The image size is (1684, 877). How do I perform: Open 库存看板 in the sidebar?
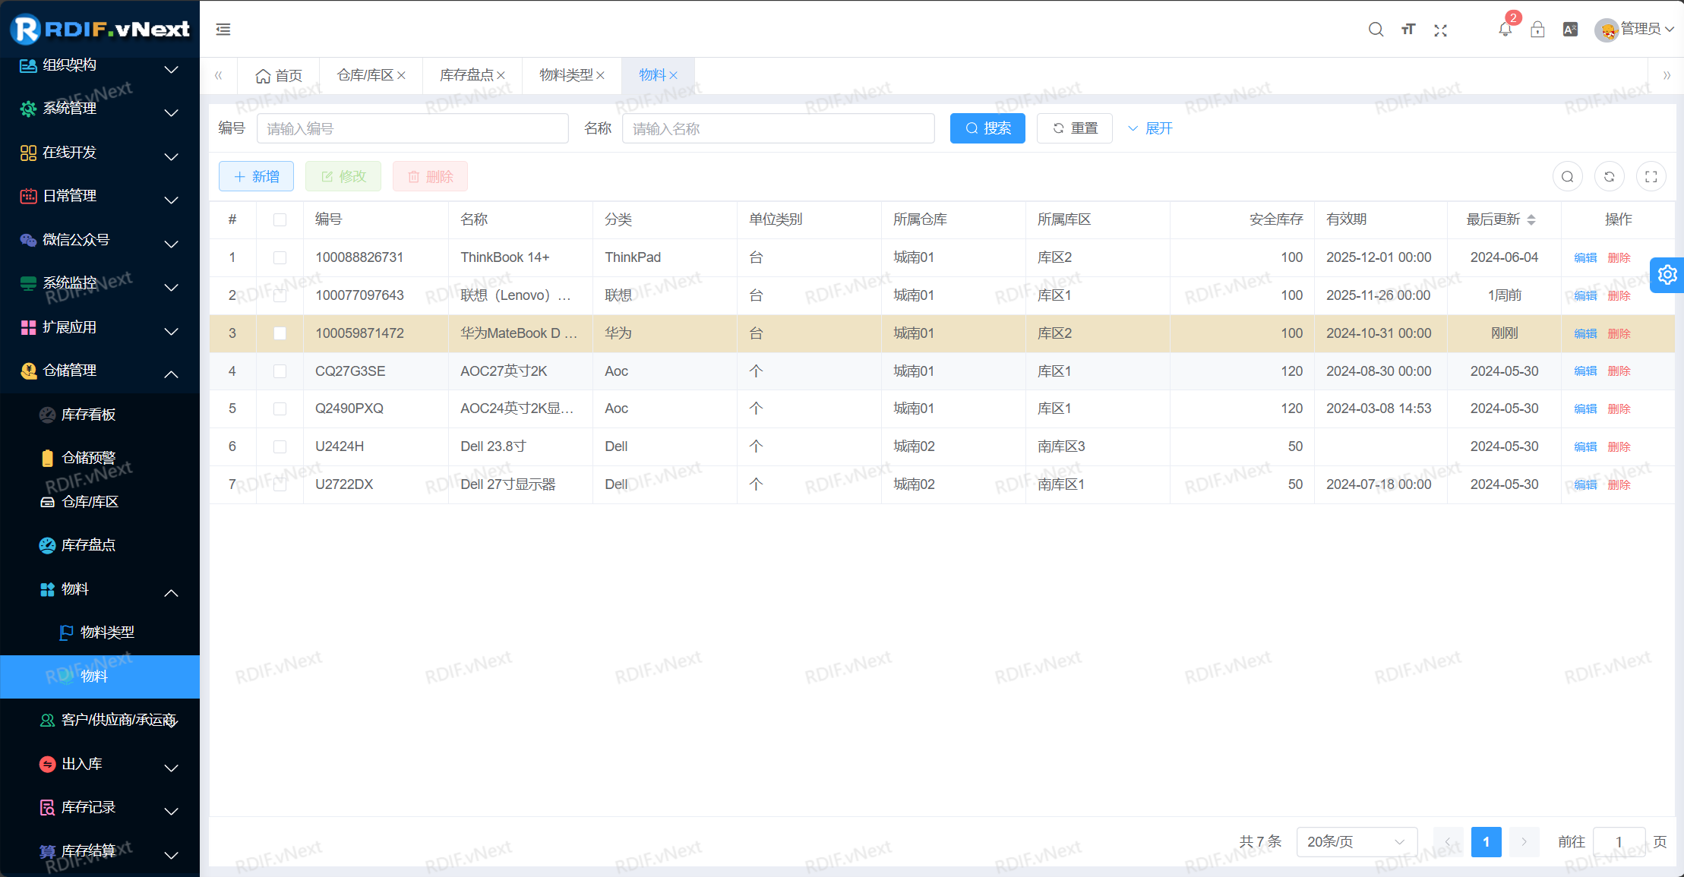pyautogui.click(x=88, y=415)
